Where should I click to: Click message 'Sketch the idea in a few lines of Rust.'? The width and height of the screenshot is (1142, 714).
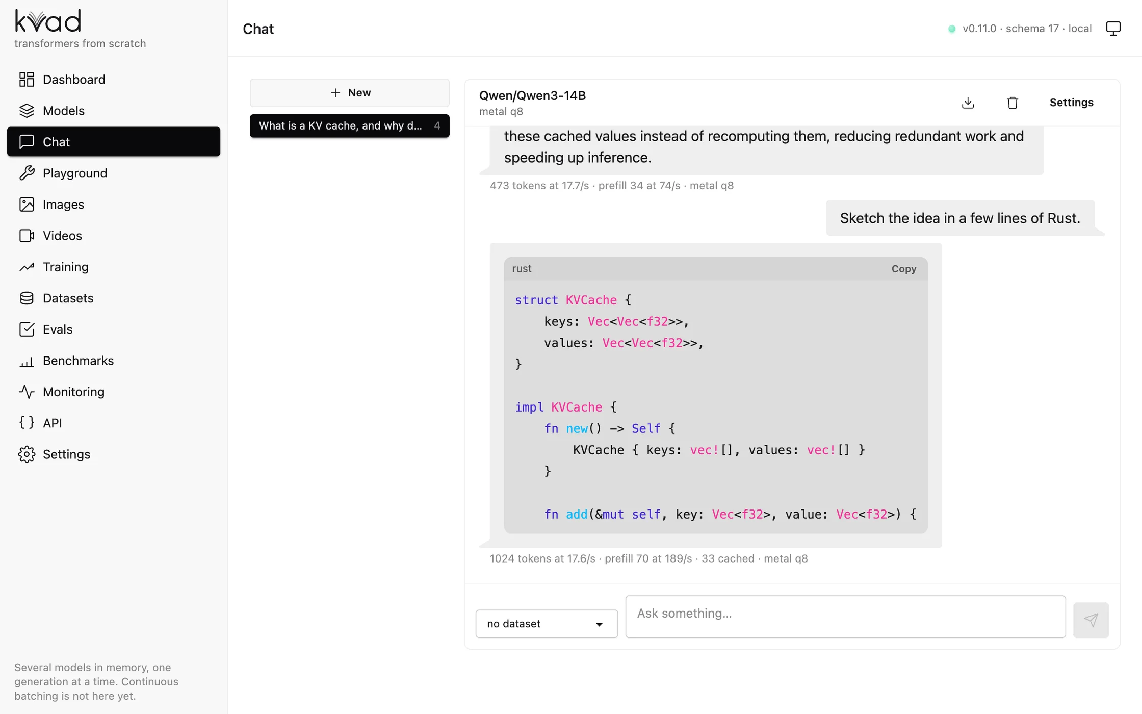coord(960,218)
